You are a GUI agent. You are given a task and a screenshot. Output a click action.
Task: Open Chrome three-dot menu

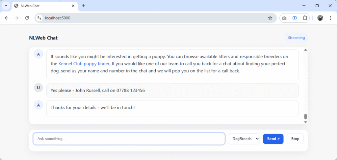(x=330, y=18)
